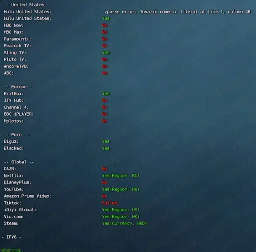Click the '-- Porn --' section header
256x252 pixels.
pos(17,135)
